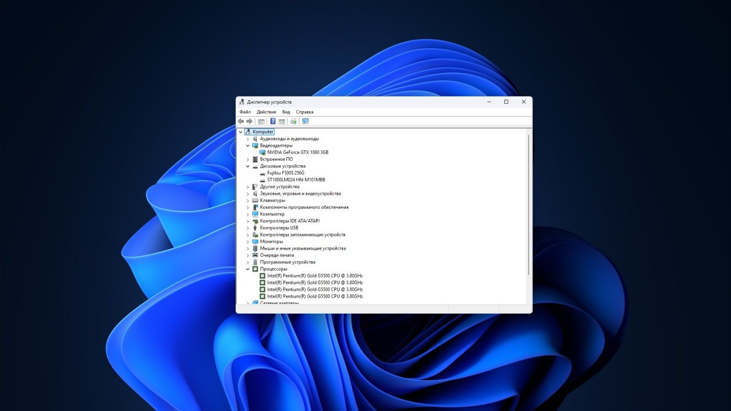Click the monitor-shaped scan hardware toolbar icon
Screen dimensions: 731x411
[x=306, y=121]
